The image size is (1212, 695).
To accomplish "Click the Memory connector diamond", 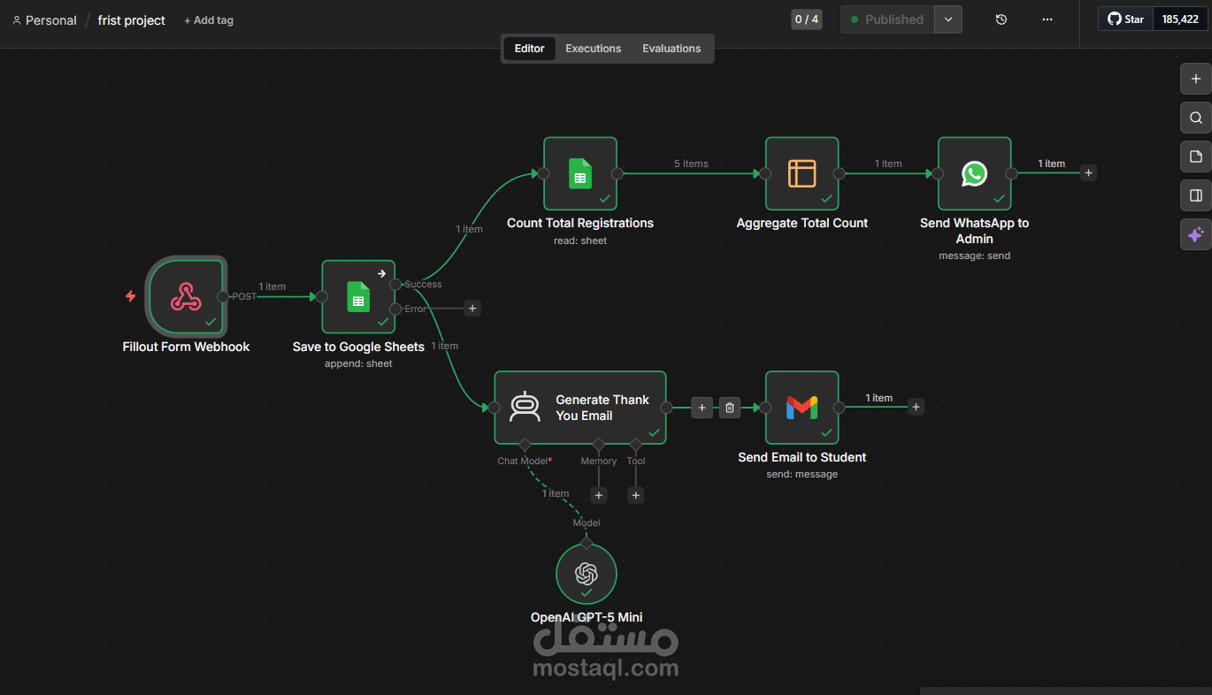I will pyautogui.click(x=599, y=444).
